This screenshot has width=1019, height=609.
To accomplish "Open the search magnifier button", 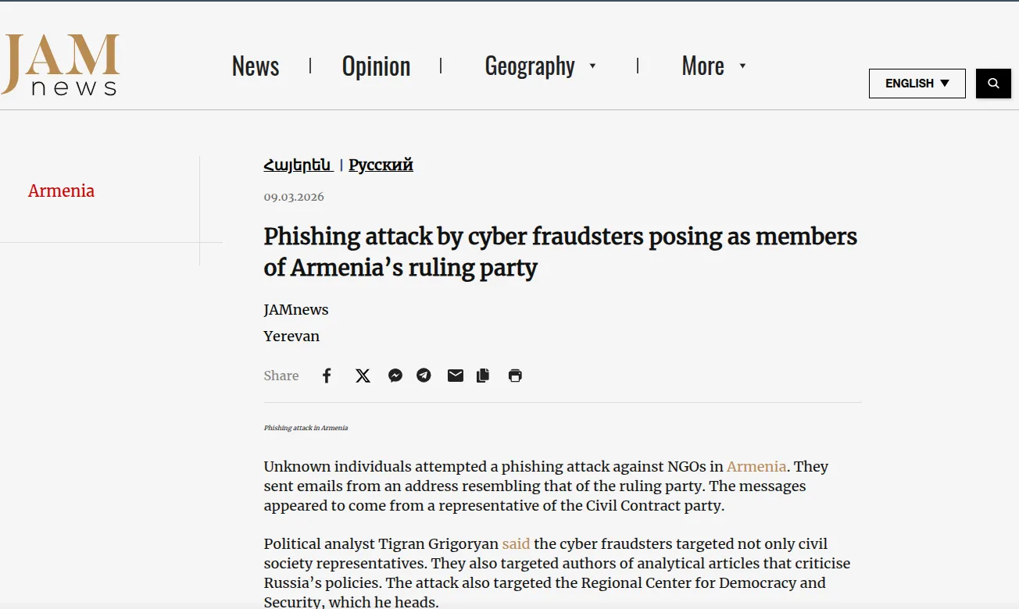I will point(993,84).
